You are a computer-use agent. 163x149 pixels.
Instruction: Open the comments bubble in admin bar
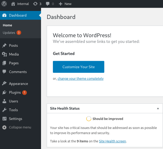[48, 4]
